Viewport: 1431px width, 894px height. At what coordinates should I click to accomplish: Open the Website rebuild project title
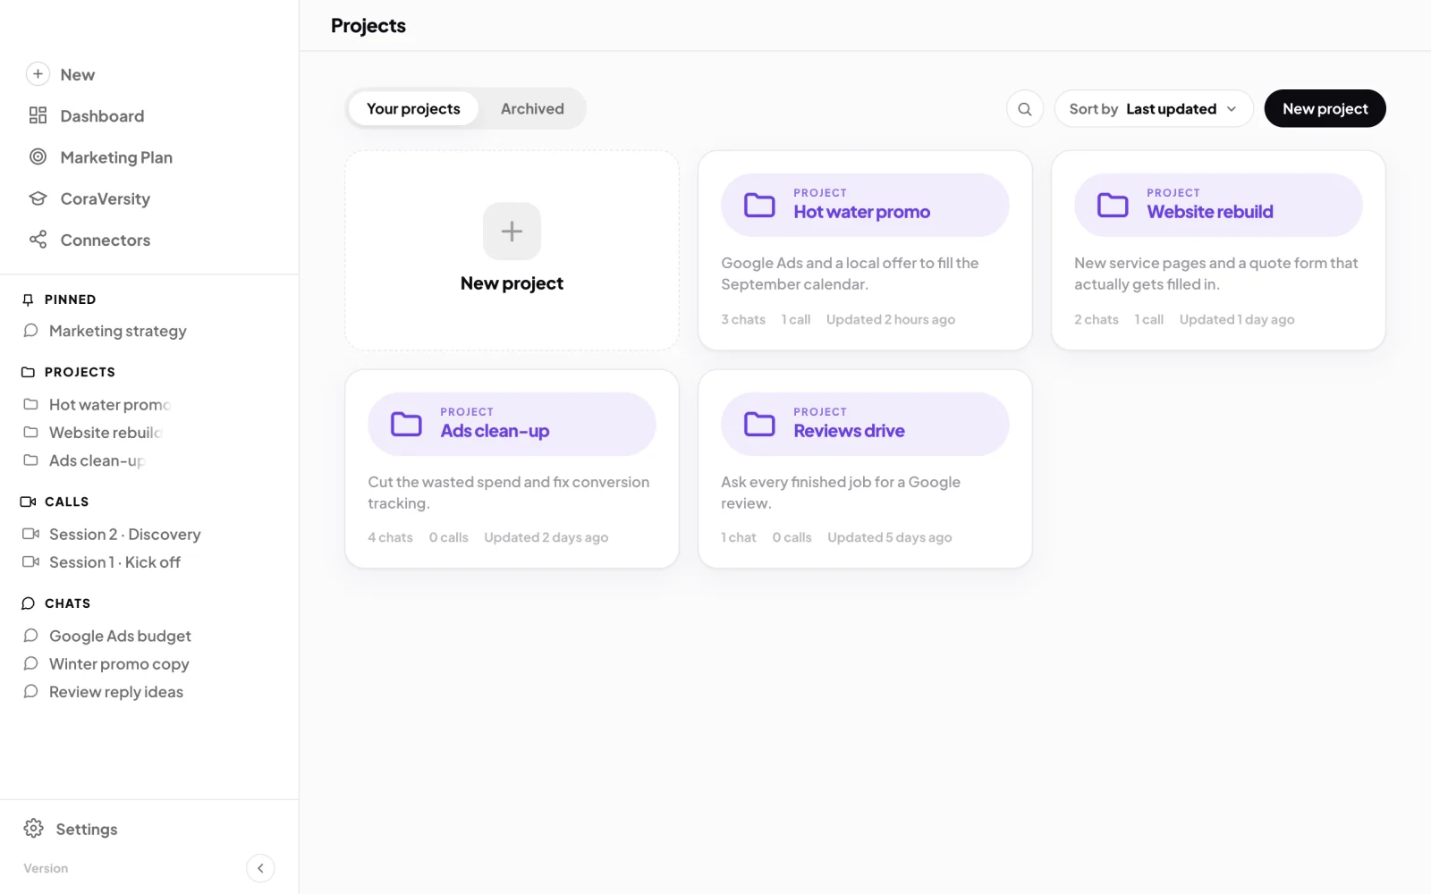1209,212
